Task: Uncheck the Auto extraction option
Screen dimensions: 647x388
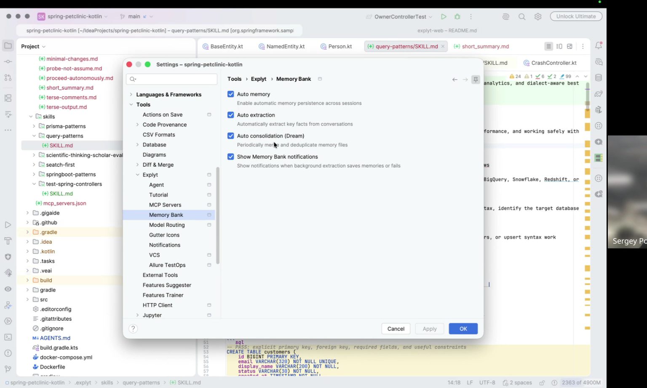Action: point(230,115)
